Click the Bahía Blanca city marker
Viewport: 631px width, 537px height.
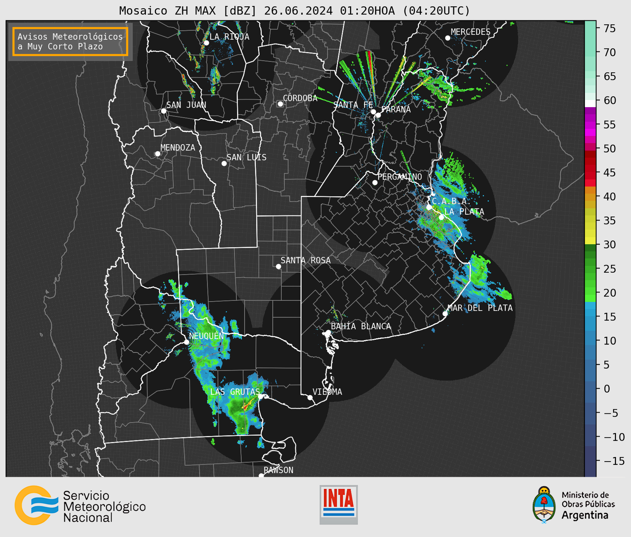[328, 332]
